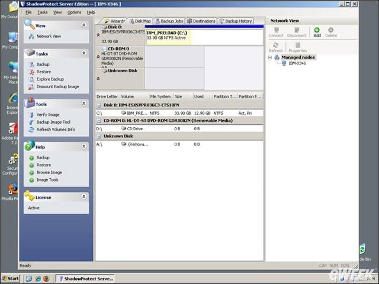Image resolution: width=379 pixels, height=284 pixels.
Task: Collapse the Unknown Disk group in volume list
Action: 99,137
